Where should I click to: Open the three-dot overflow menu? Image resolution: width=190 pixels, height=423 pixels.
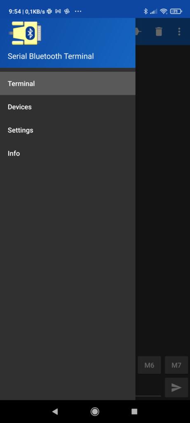point(179,32)
